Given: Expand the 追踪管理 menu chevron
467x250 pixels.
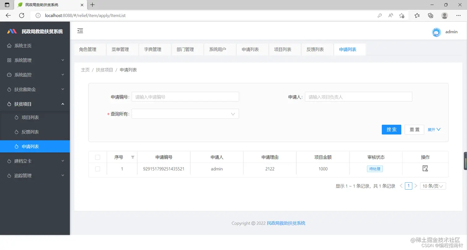Looking at the screenshot, I should (x=63, y=175).
